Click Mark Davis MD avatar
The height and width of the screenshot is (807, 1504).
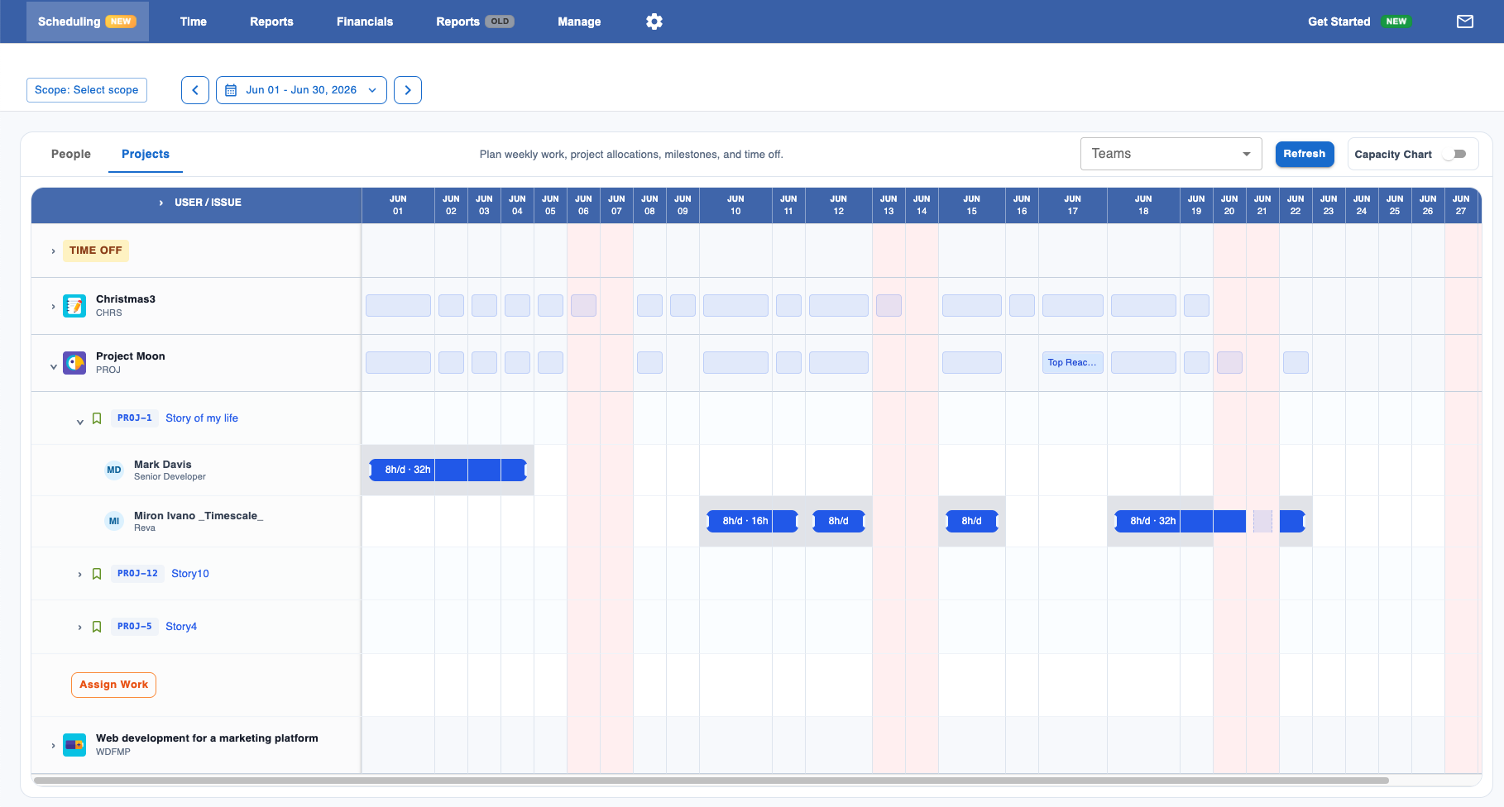(x=114, y=470)
